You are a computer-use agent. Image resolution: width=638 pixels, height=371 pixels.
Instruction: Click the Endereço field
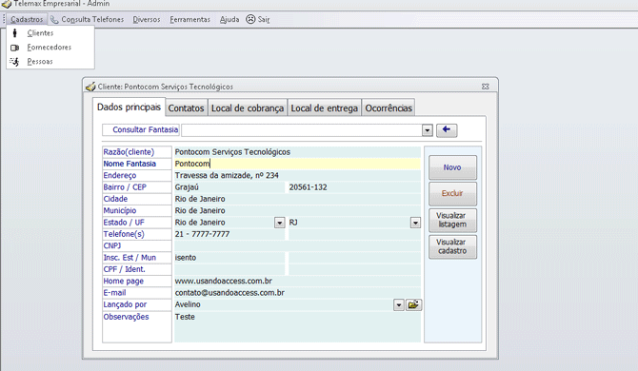pyautogui.click(x=297, y=176)
